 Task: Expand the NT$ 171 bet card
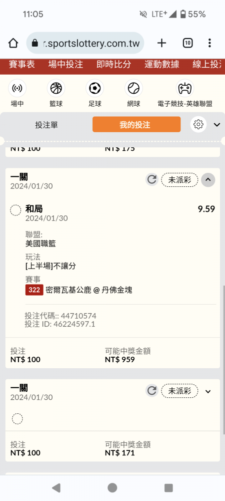208,391
